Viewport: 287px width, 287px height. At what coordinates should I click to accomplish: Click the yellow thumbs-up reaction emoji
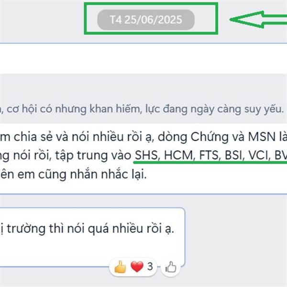click(120, 266)
